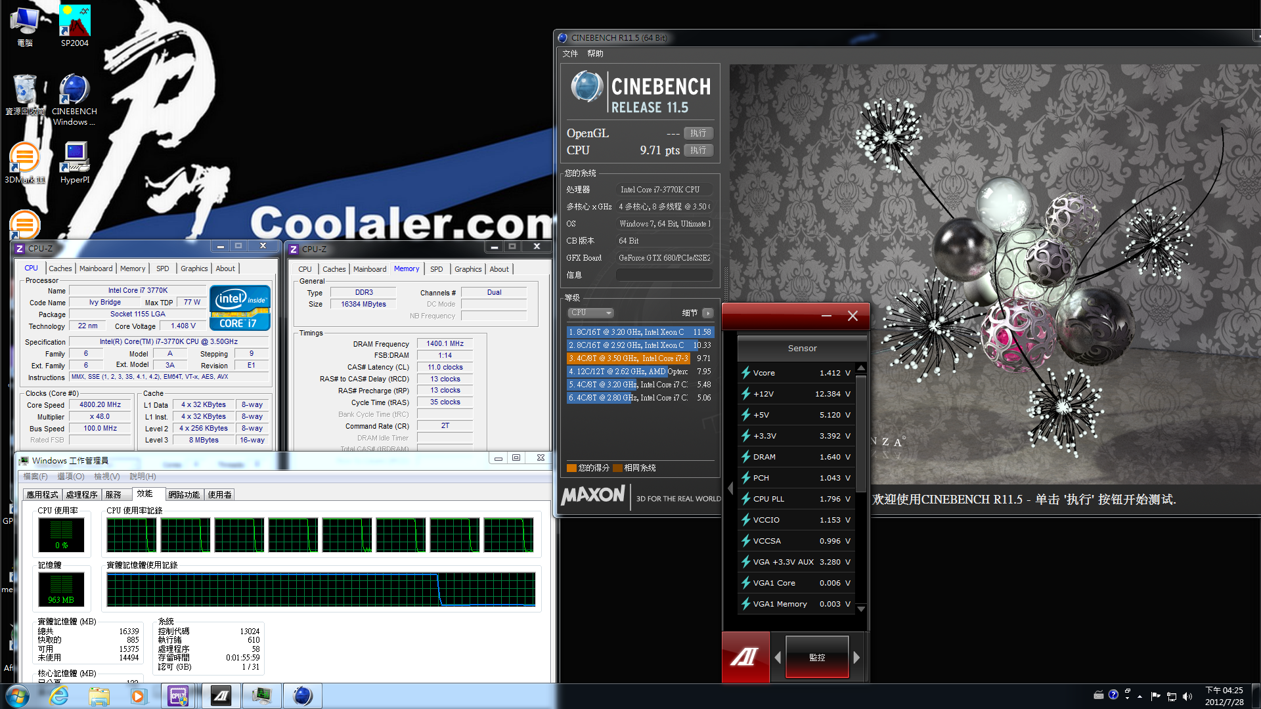Open CINEBENCH File menu
Viewport: 1261px width, 709px height.
[570, 54]
